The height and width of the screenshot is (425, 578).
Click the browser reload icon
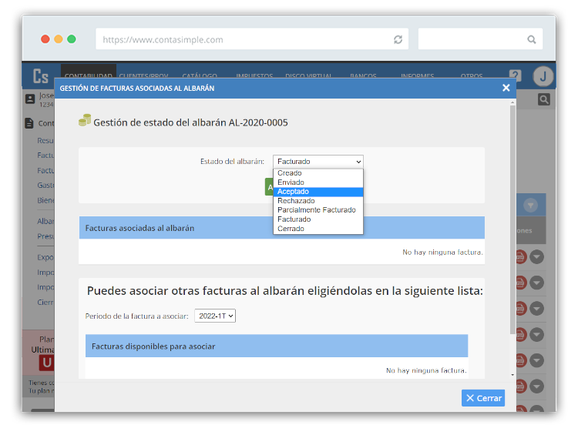coord(398,39)
